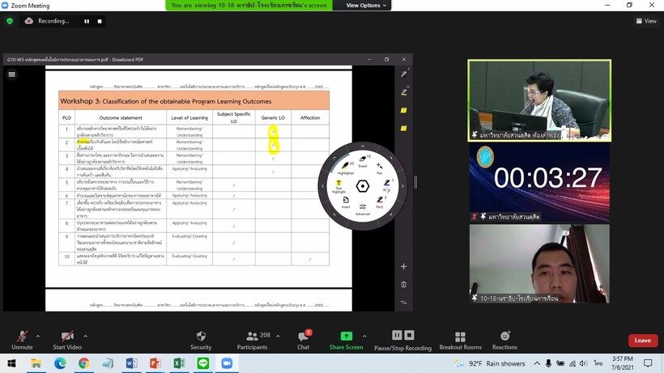Expand video options arrow next to Start Video

tap(86, 337)
